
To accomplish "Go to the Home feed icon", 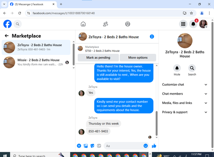I will 83,24.
